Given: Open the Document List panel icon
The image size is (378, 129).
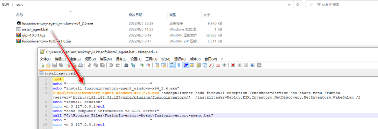Looking at the screenshot, I should click(x=205, y=65).
